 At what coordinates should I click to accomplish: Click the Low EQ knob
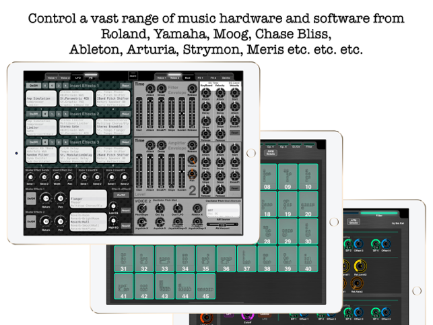[113, 206]
